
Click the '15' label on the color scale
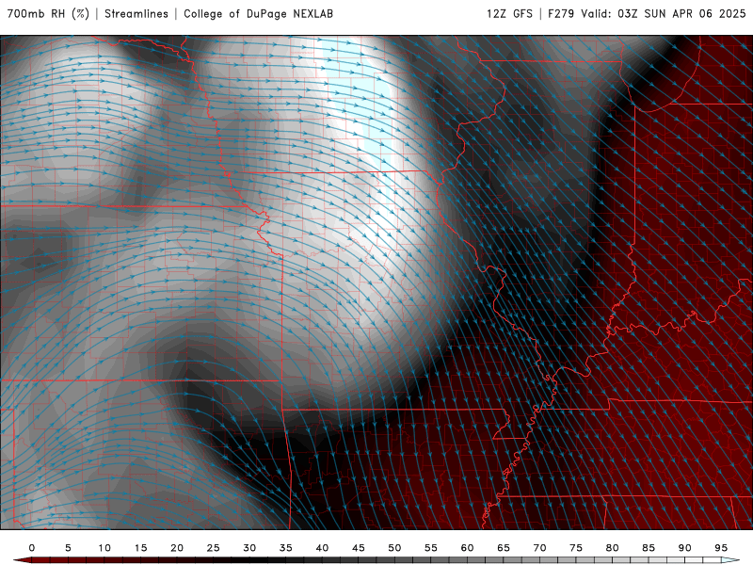140,548
